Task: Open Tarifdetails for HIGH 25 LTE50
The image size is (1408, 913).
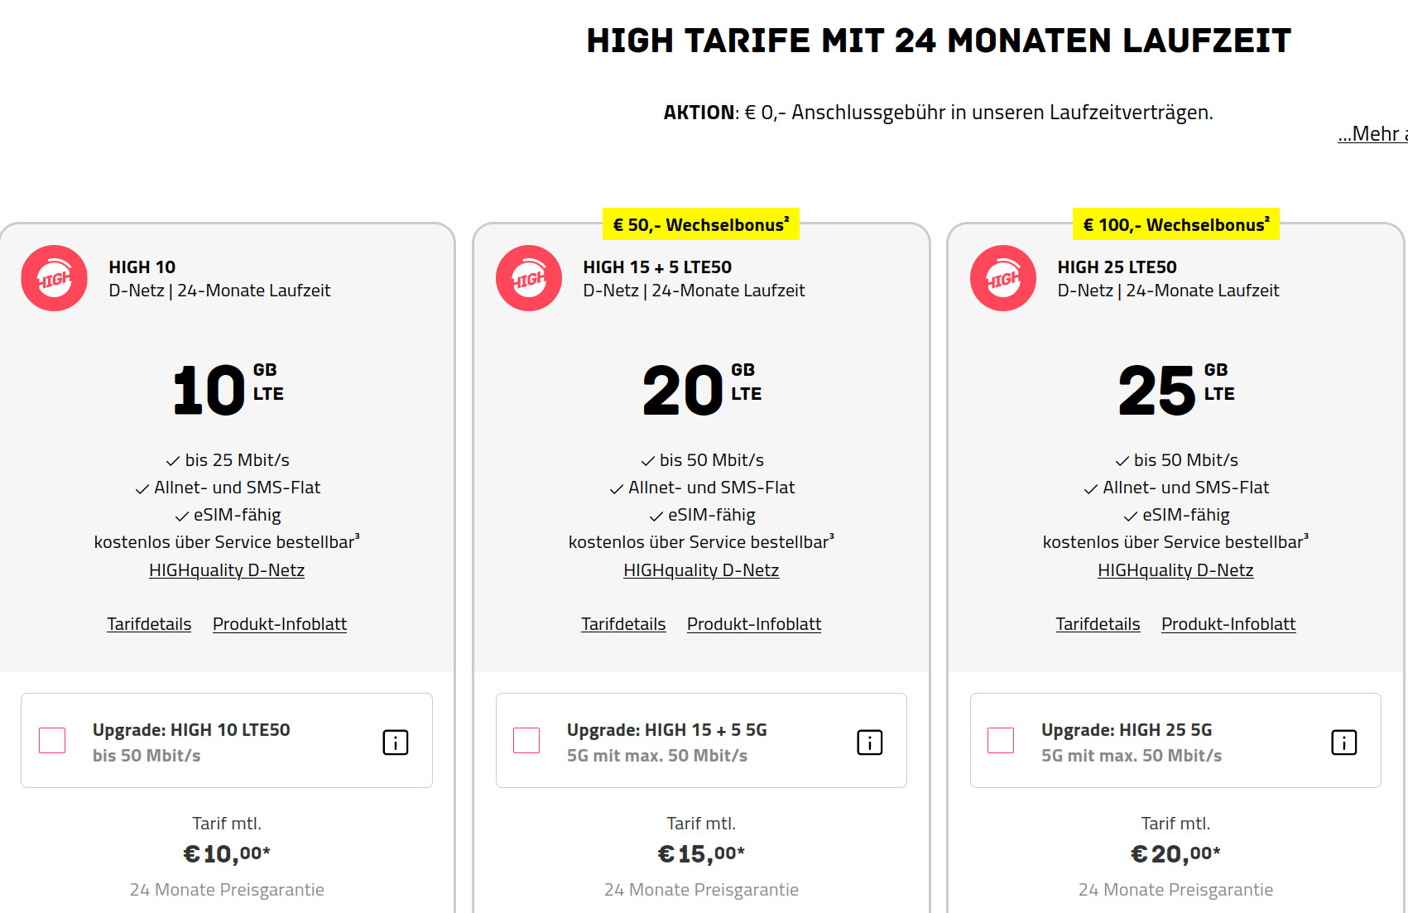Action: (1098, 624)
